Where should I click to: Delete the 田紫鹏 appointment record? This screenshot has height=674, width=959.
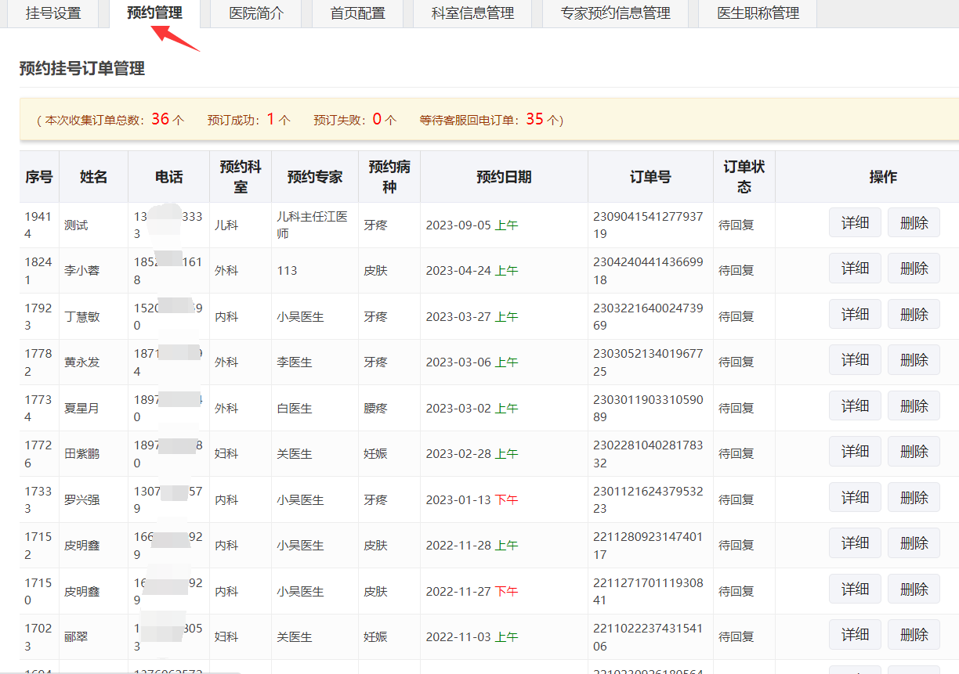(x=914, y=452)
